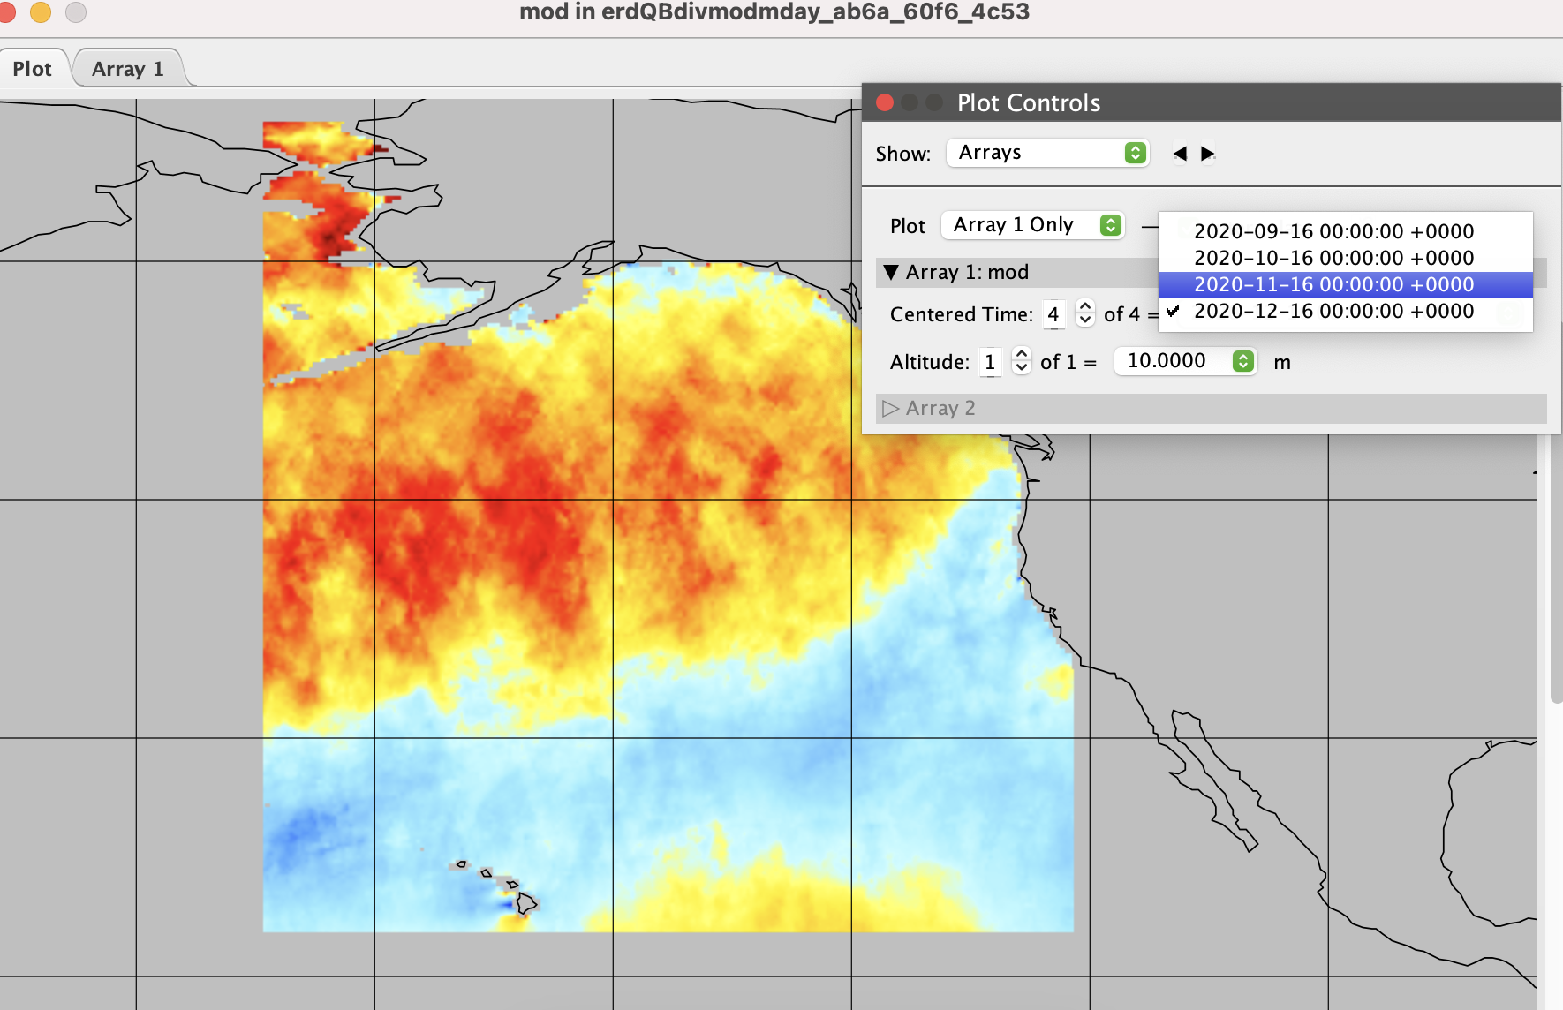The image size is (1563, 1010).
Task: Collapse the Array 1: mod section
Action: point(891,272)
